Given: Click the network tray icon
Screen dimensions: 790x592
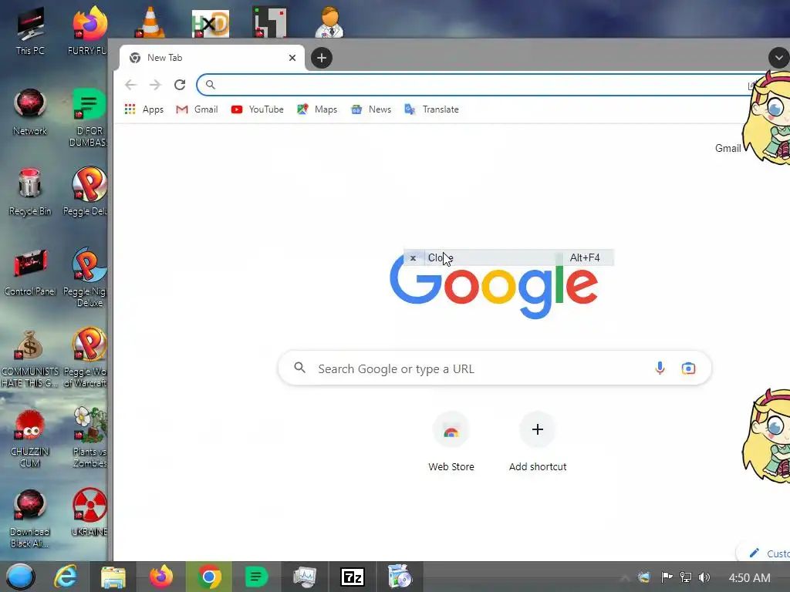Looking at the screenshot, I should coord(685,577).
